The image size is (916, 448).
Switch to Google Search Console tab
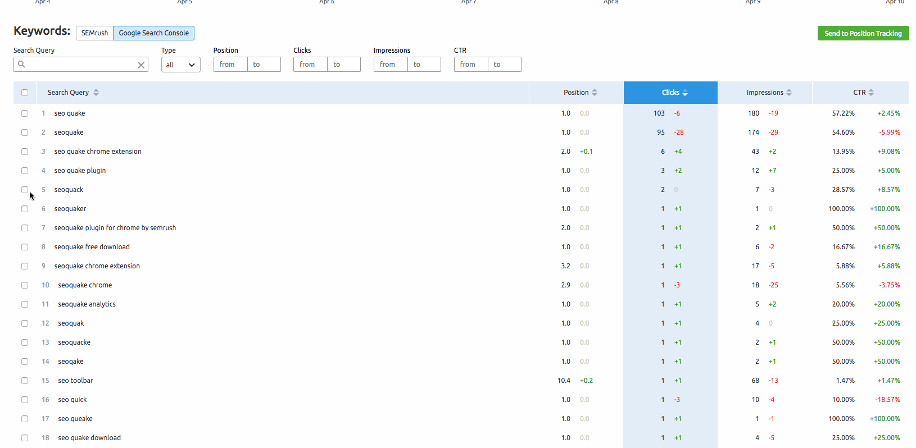pyautogui.click(x=154, y=33)
